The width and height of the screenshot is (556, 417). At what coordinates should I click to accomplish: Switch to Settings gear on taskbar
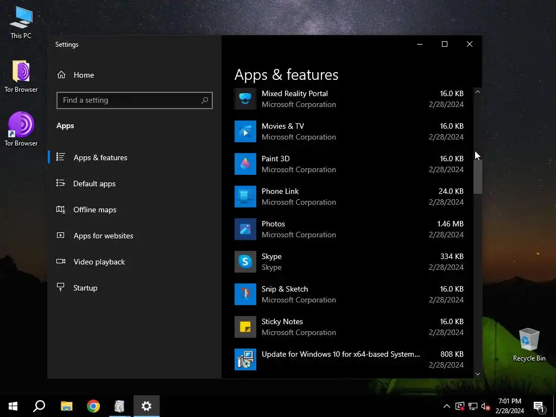(x=147, y=406)
